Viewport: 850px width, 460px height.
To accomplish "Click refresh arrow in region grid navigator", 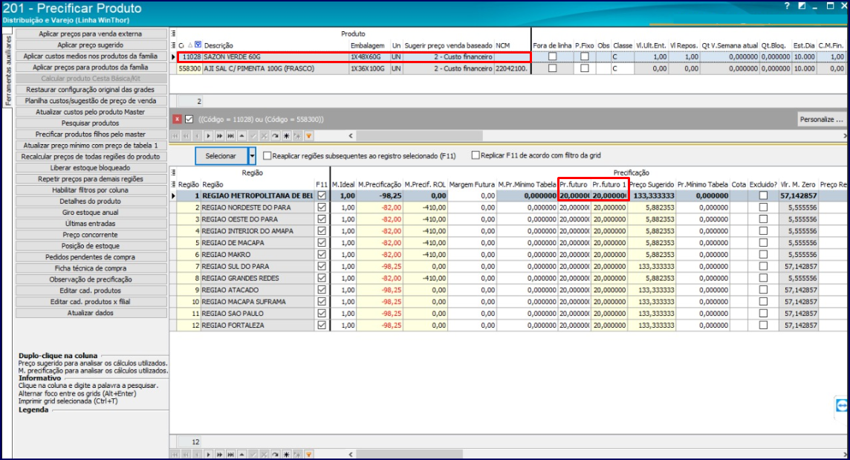I will [276, 455].
